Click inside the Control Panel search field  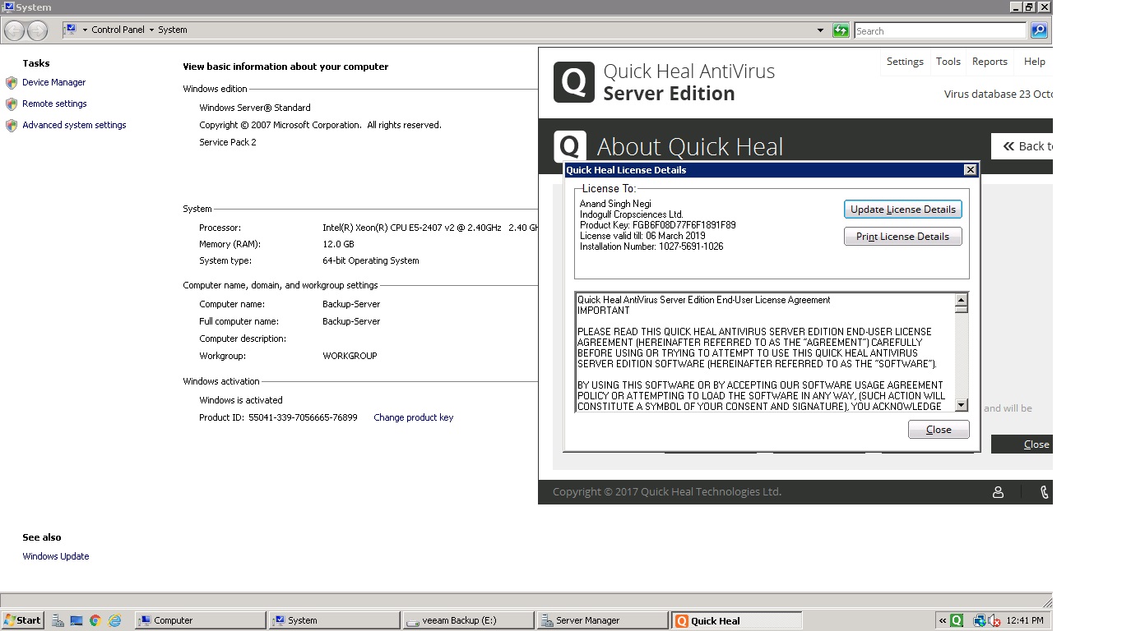939,30
